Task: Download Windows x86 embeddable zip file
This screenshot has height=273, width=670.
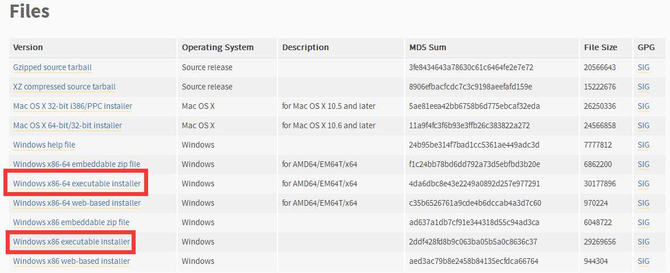Action: 71,222
